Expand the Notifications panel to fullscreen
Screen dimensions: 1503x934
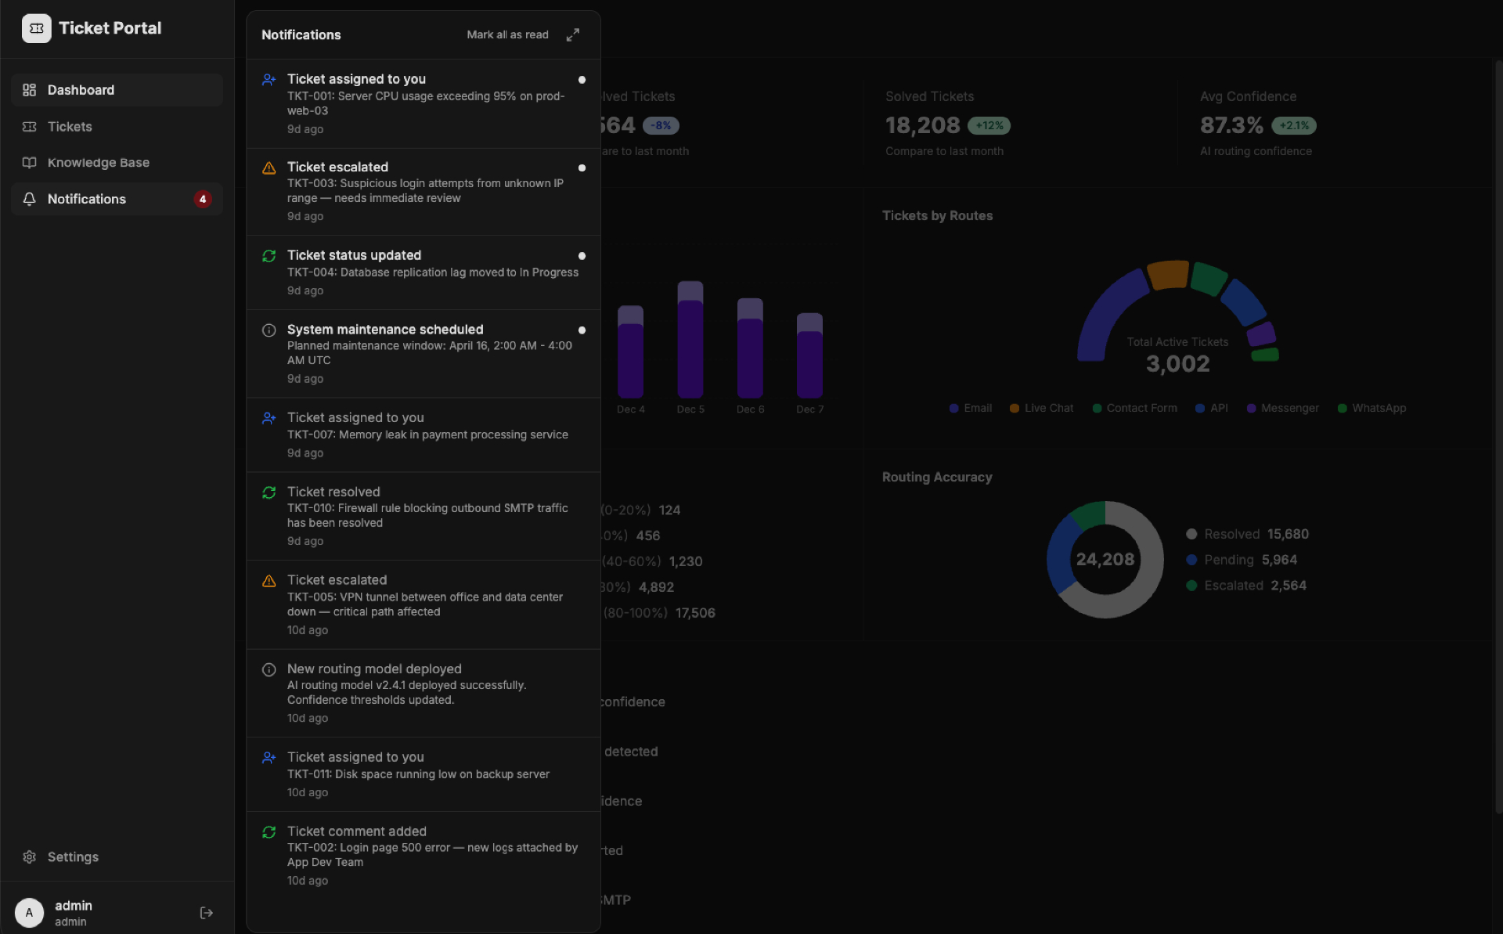pyautogui.click(x=572, y=34)
